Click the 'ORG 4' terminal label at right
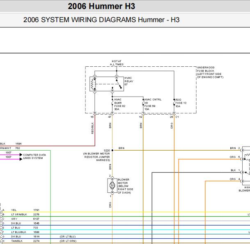Viewport: 250px width, 244px height. point(235,179)
